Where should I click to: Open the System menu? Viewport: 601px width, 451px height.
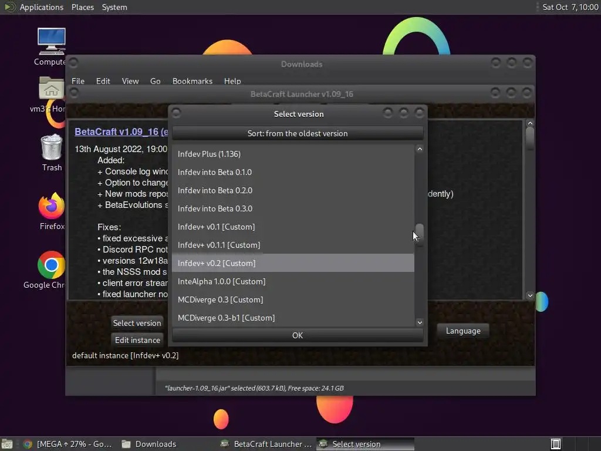[x=114, y=7]
